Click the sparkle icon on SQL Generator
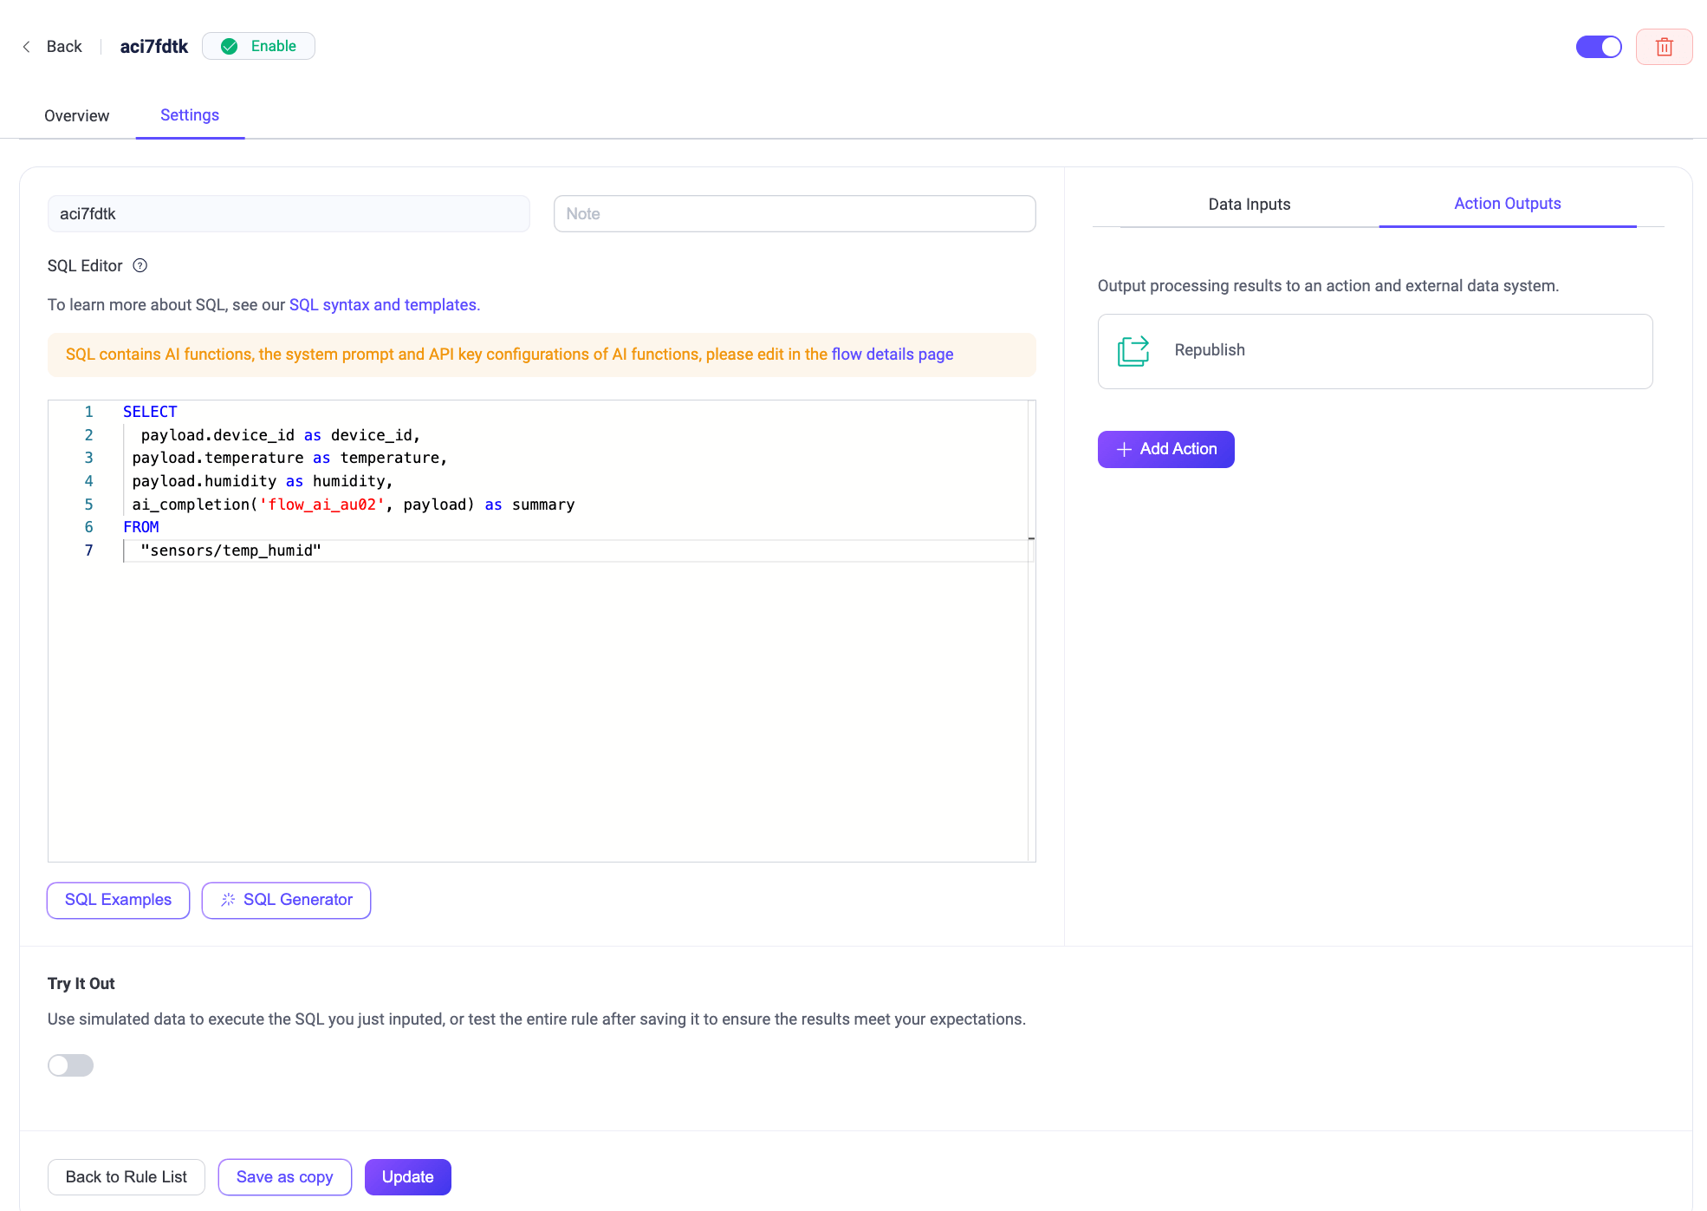This screenshot has width=1707, height=1211. 228,900
